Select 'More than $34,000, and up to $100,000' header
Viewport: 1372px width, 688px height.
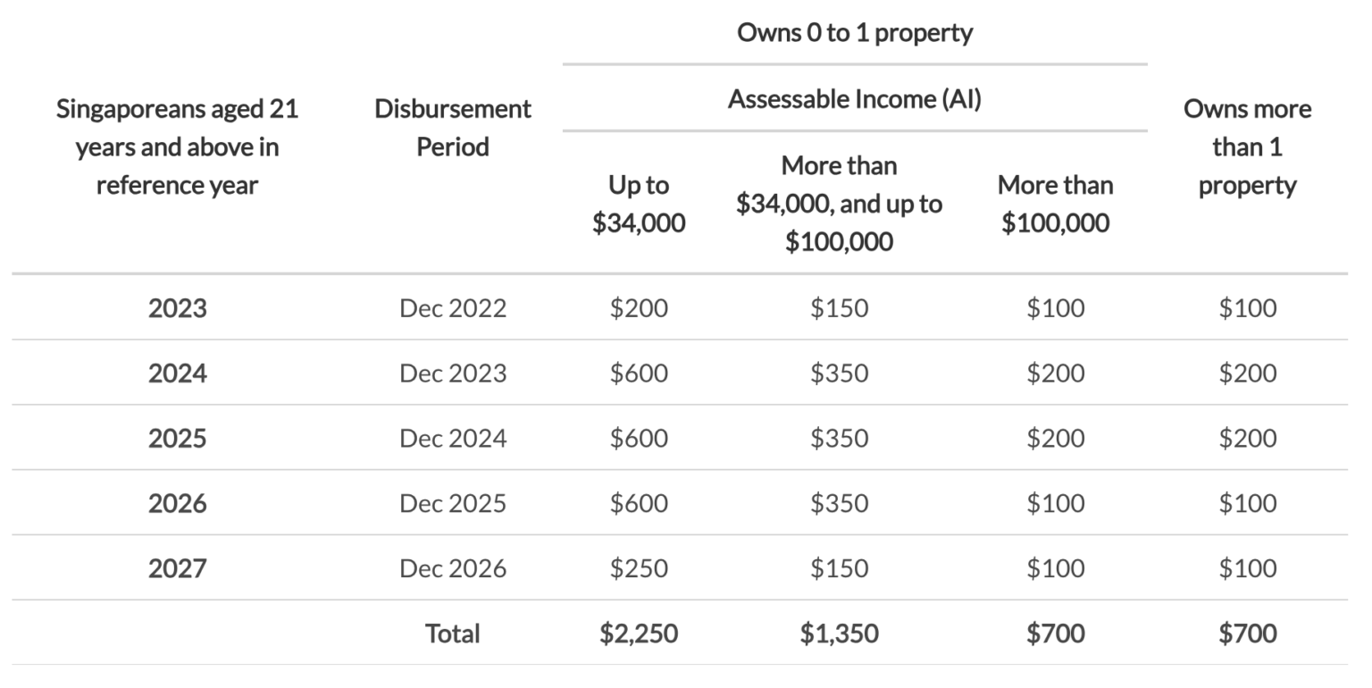(x=839, y=204)
